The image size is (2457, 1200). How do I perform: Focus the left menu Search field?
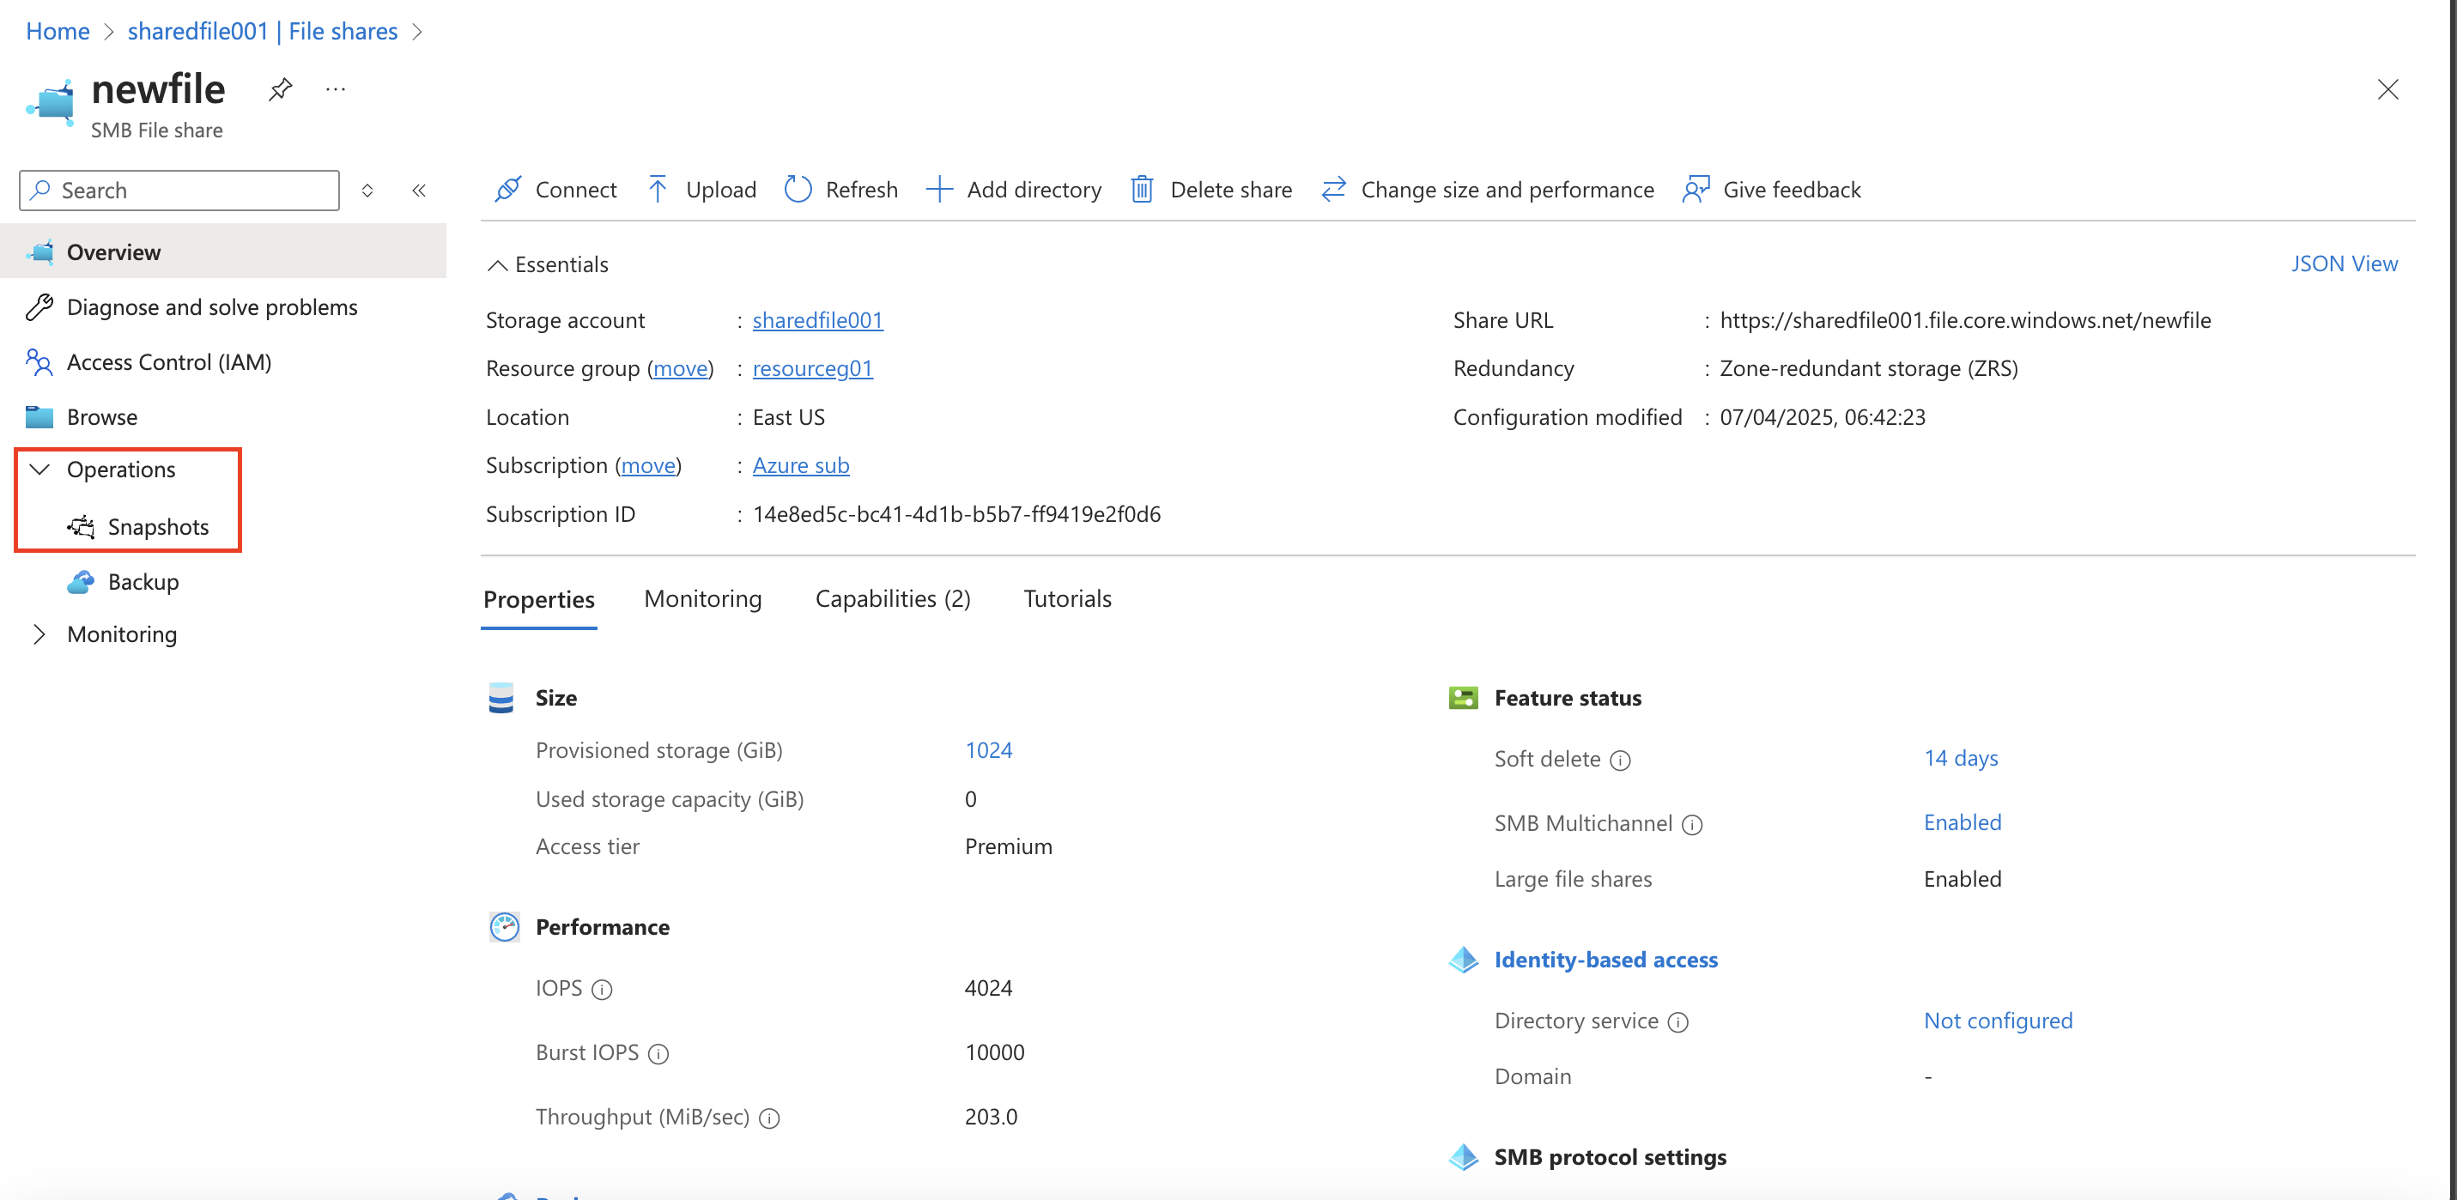point(179,191)
